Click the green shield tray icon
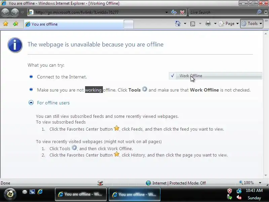 230,197
